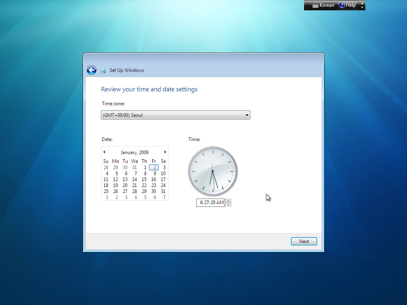
Task: Click the language bar drag handle
Action: click(x=307, y=5)
